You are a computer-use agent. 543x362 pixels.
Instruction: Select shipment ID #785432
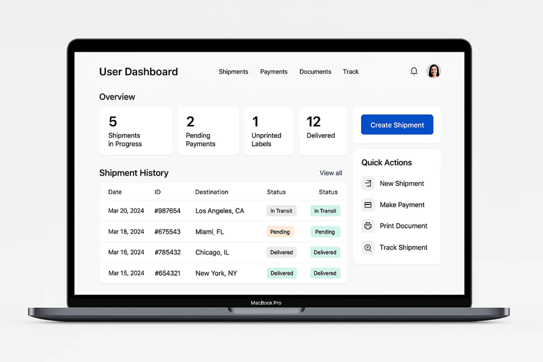(167, 252)
